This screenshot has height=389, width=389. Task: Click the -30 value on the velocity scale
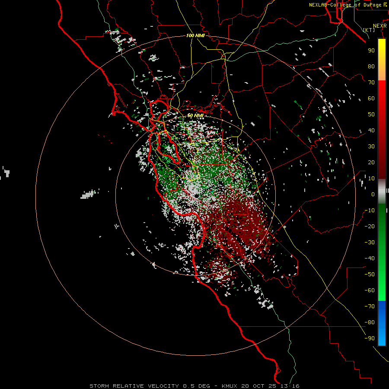[x=370, y=242]
